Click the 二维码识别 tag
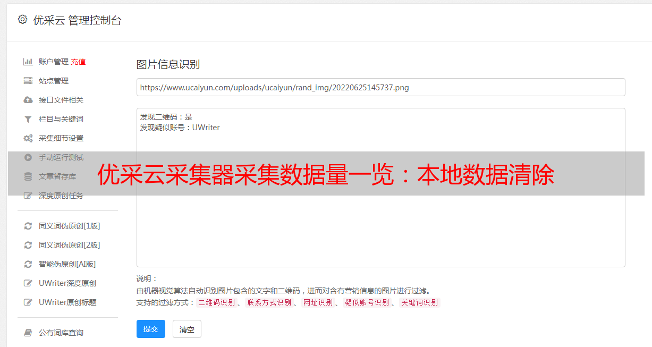Image resolution: width=652 pixels, height=347 pixels. point(216,302)
